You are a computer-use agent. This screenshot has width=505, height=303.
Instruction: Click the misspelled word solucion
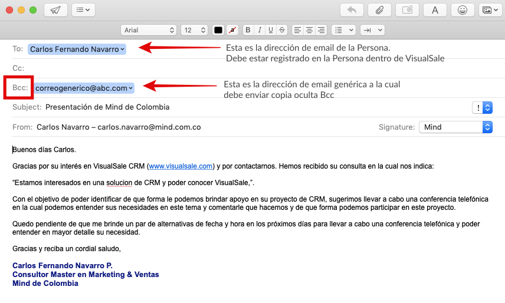click(119, 183)
